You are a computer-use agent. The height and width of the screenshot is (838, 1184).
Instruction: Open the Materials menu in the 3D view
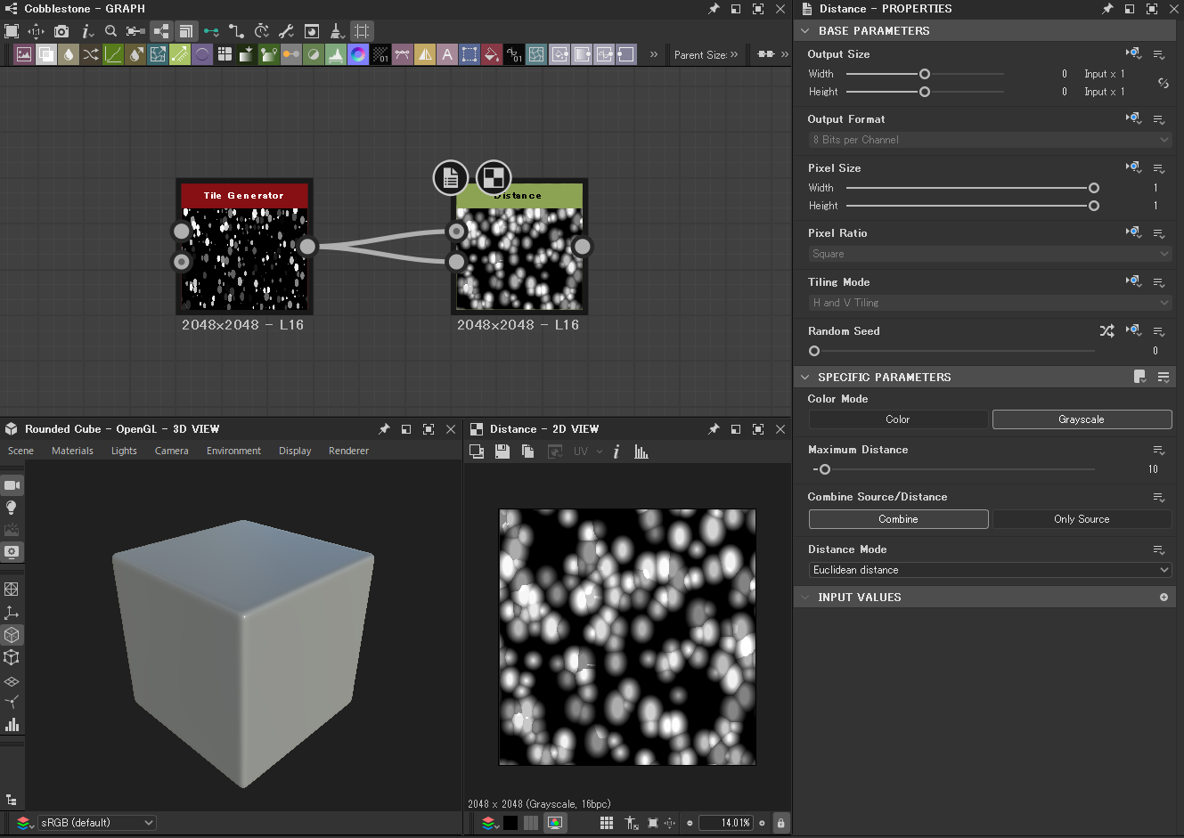tap(72, 451)
